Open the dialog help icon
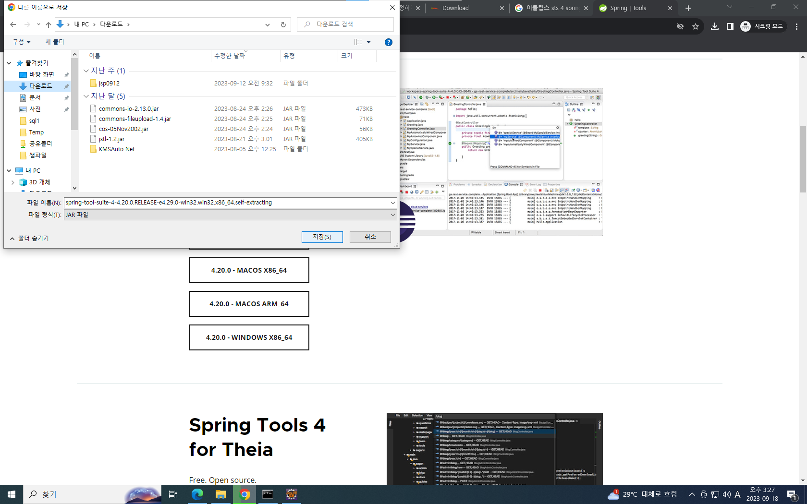807x504 pixels. (x=389, y=42)
